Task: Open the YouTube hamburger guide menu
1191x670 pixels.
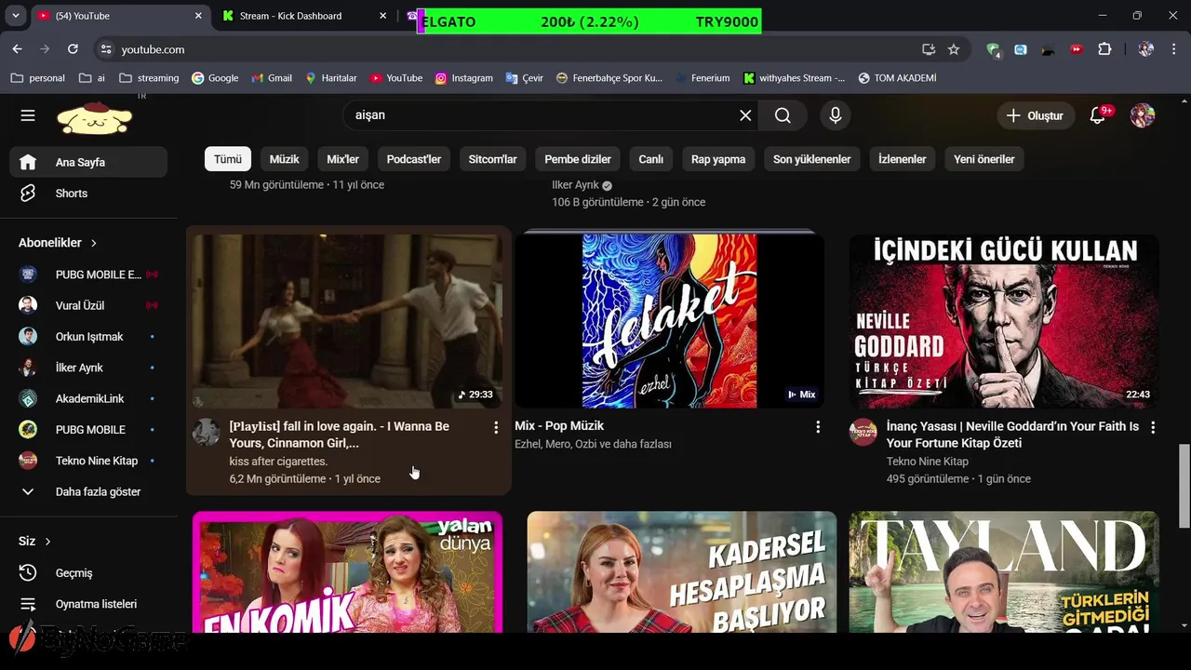Action: pyautogui.click(x=28, y=115)
